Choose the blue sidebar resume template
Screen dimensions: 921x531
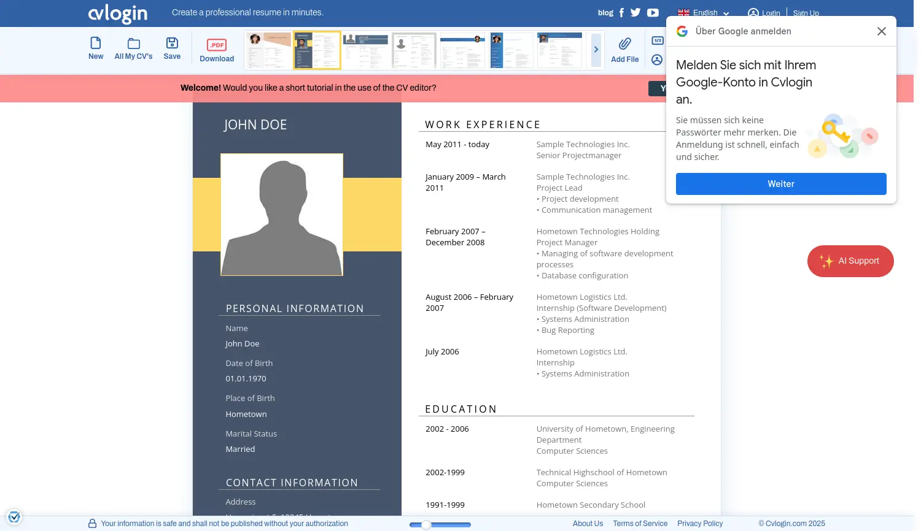[x=510, y=50]
